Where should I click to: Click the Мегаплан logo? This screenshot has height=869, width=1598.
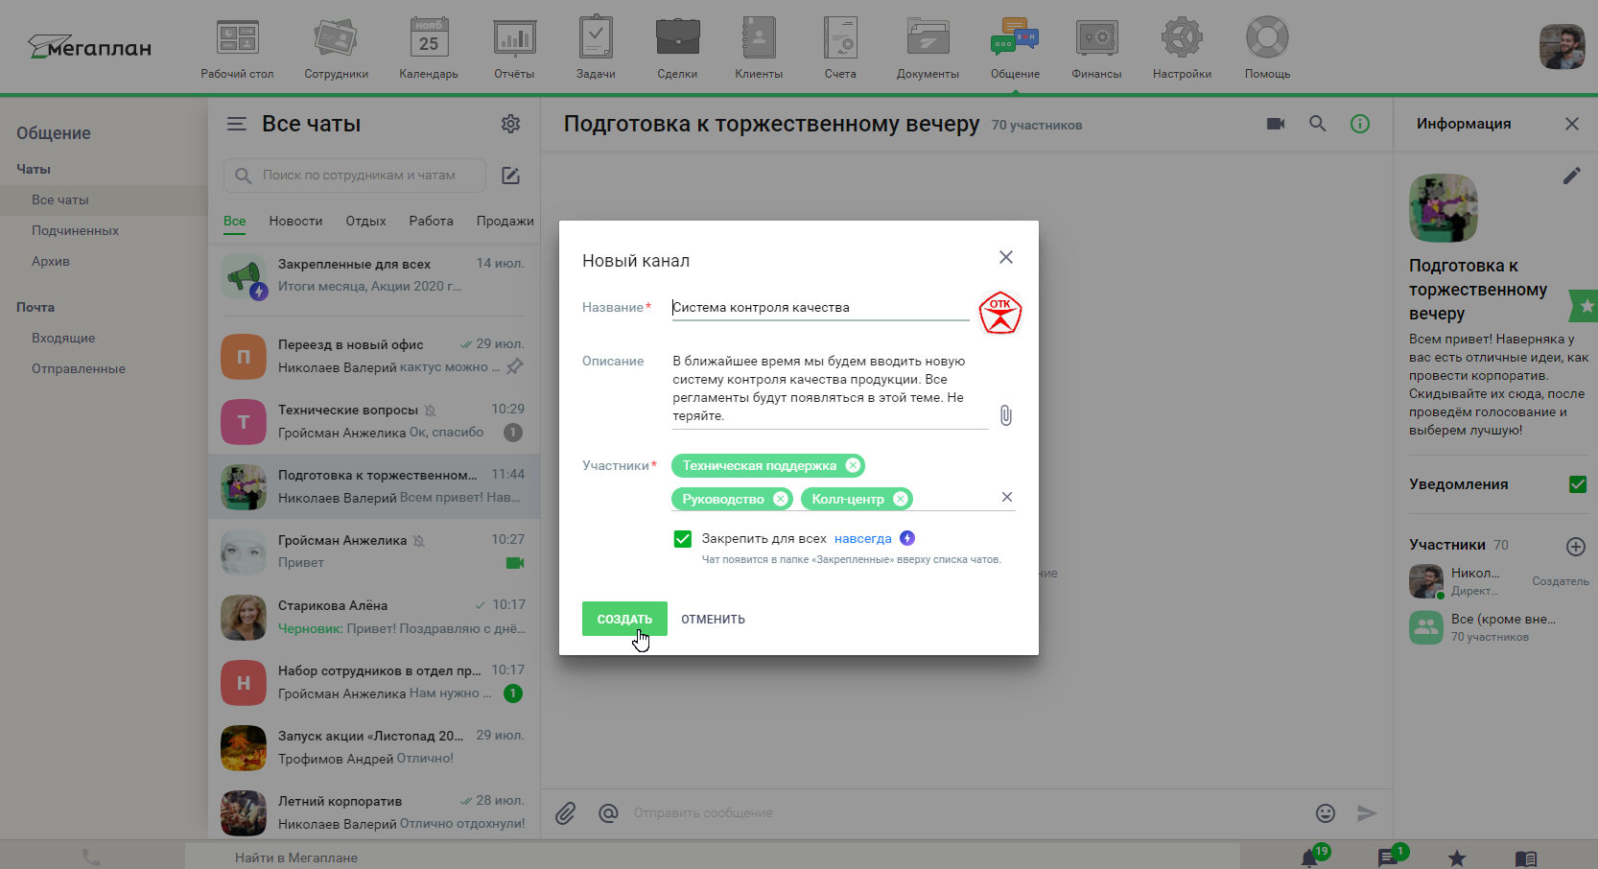89,46
